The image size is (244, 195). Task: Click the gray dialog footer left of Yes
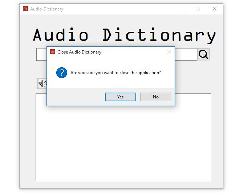point(76,97)
